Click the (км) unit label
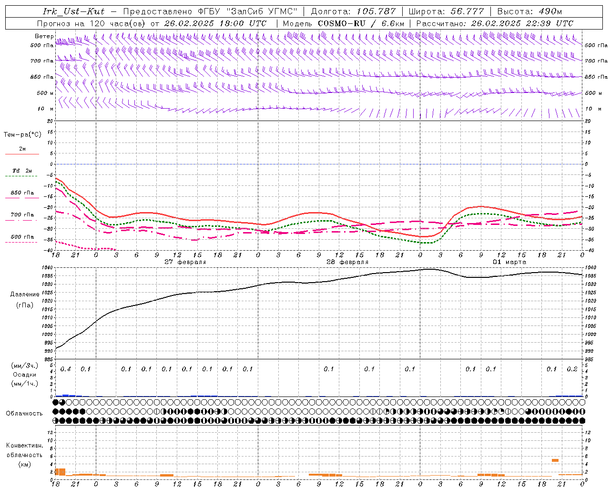The image size is (610, 488). pyautogui.click(x=24, y=464)
